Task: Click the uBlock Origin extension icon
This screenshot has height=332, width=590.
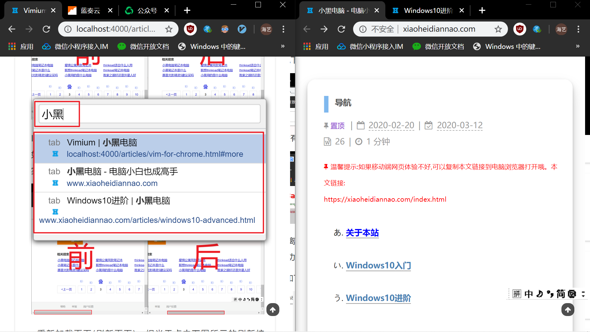Action: (190, 29)
